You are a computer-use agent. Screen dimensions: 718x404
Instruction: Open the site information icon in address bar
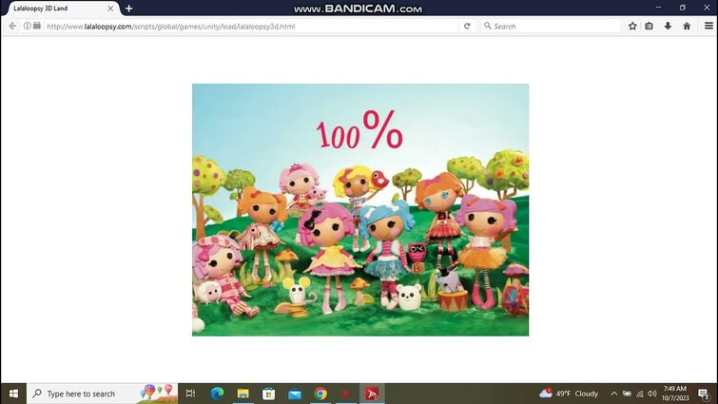coord(28,26)
